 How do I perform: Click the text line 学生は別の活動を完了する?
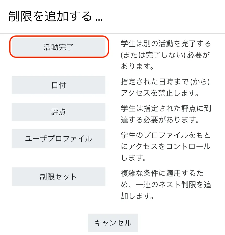pos(166,44)
